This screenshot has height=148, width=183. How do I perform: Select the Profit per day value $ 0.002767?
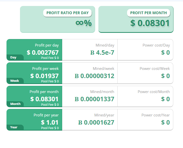tap(43, 52)
